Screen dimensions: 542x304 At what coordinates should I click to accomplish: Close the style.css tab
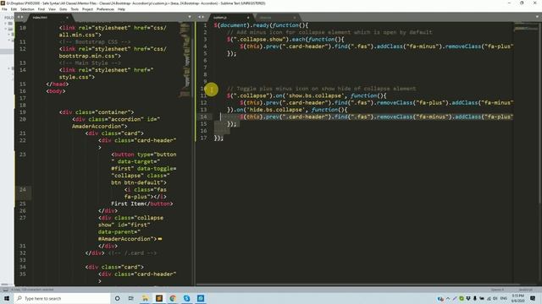[295, 18]
